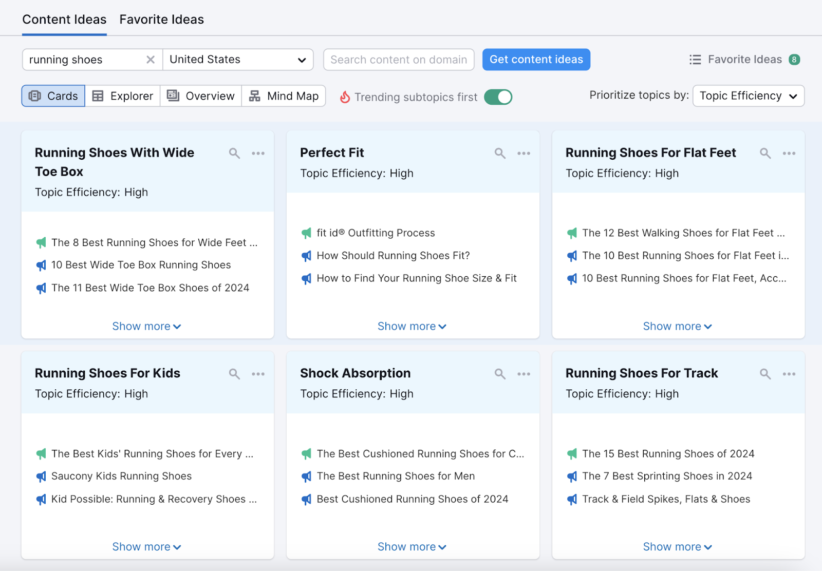Select the Explorer view

123,96
